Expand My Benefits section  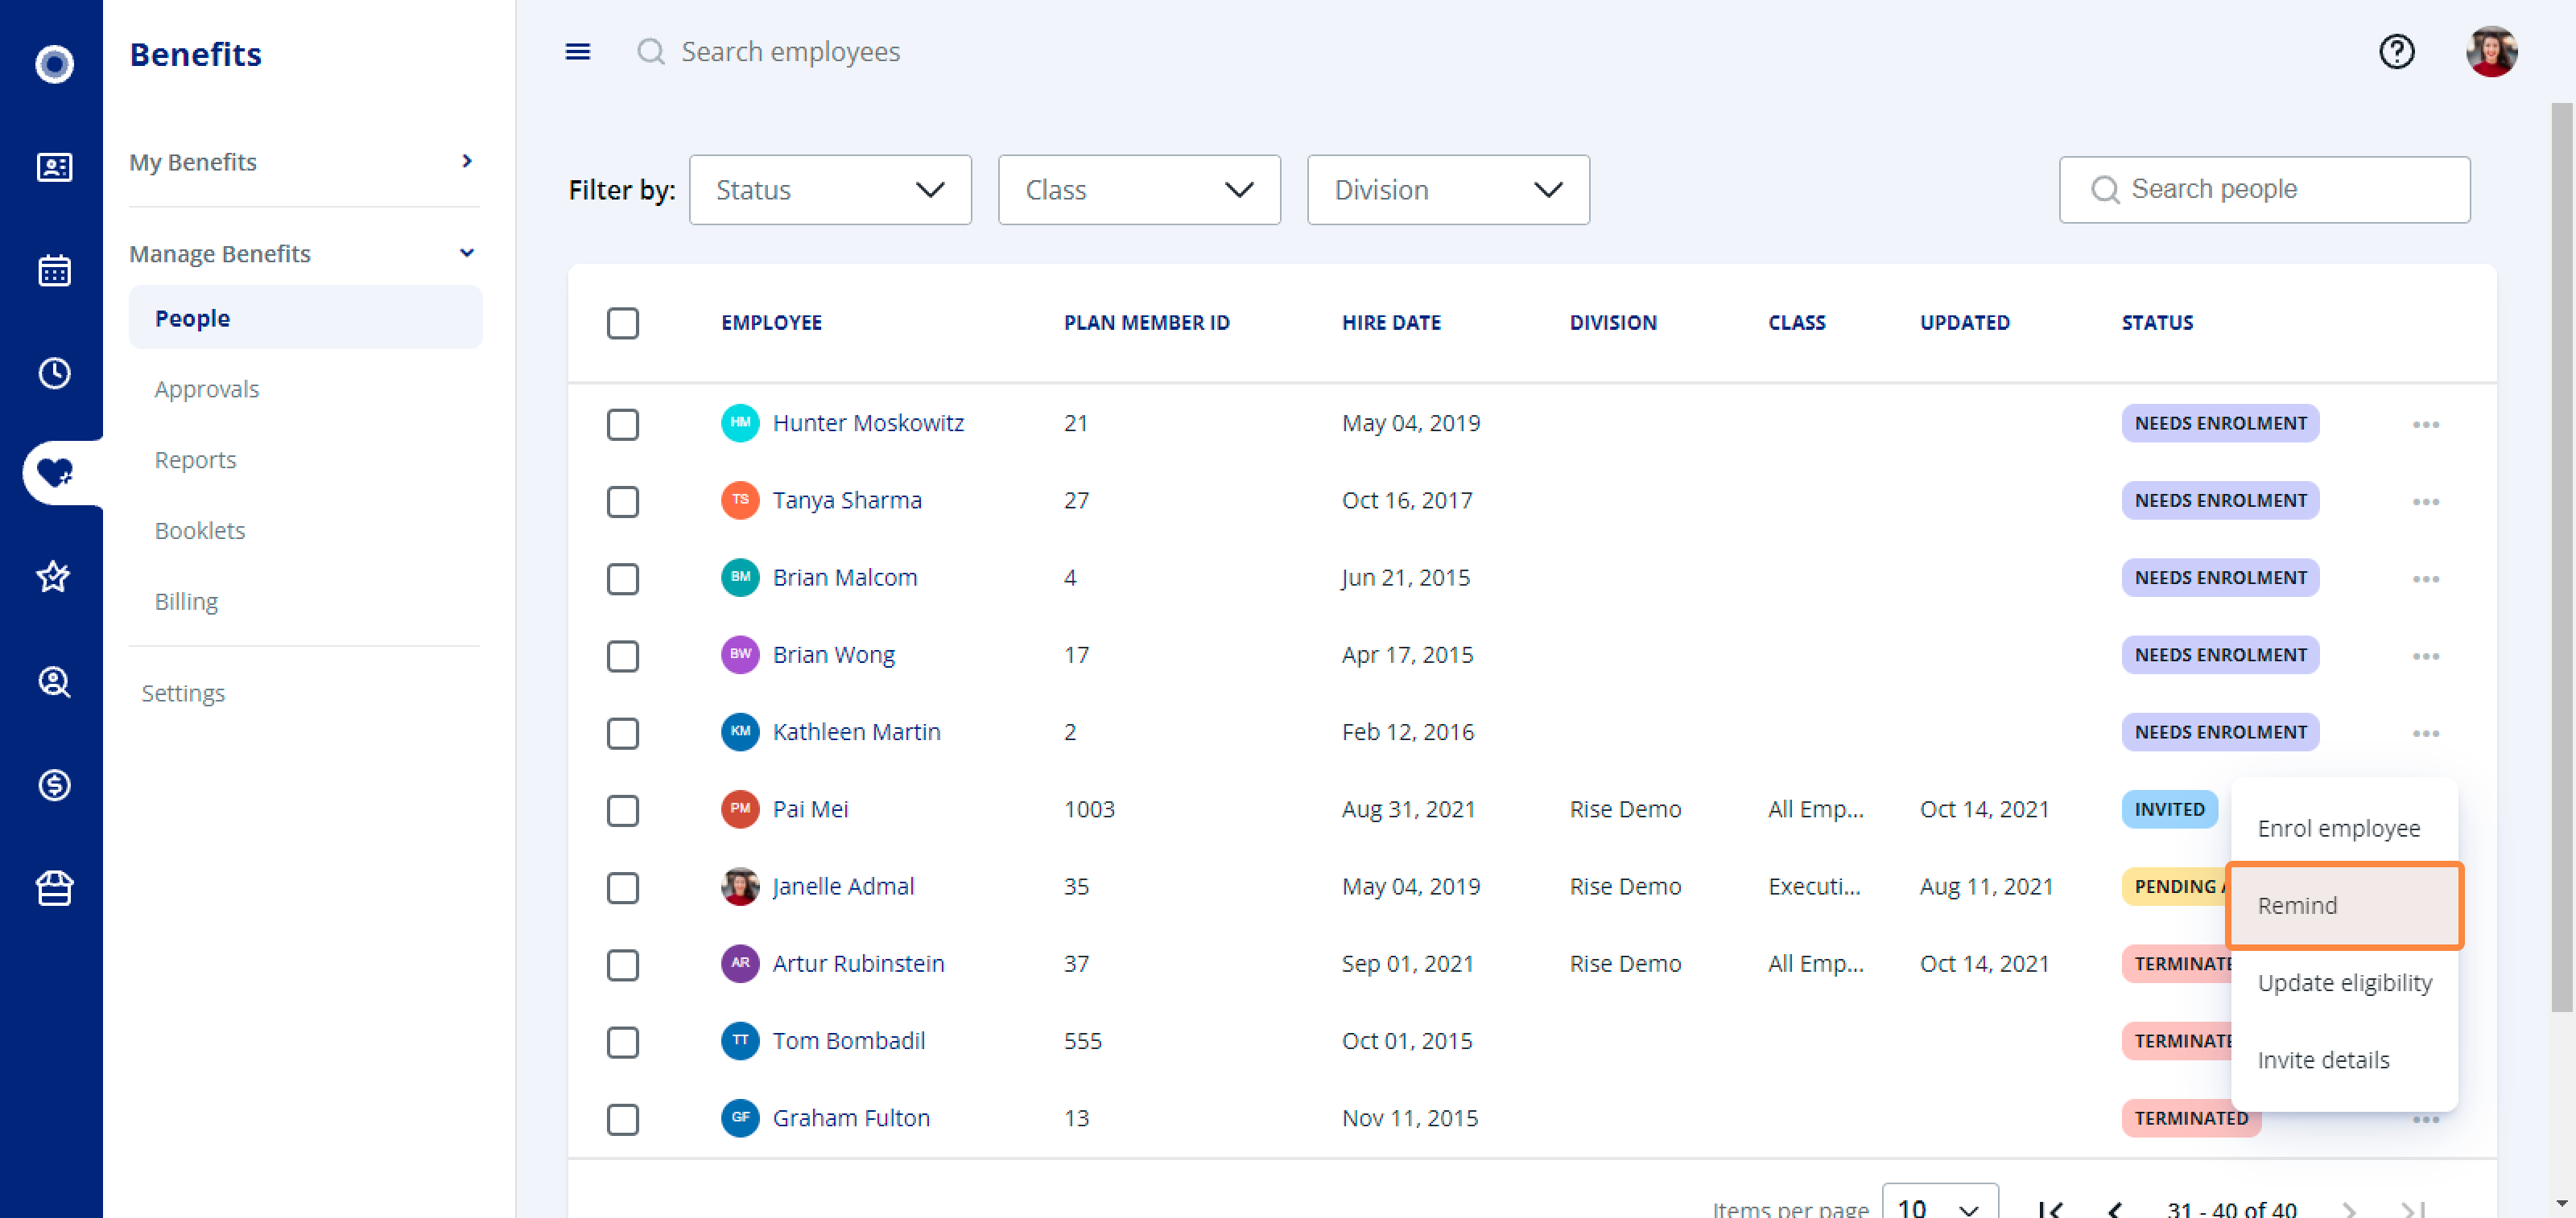(304, 162)
